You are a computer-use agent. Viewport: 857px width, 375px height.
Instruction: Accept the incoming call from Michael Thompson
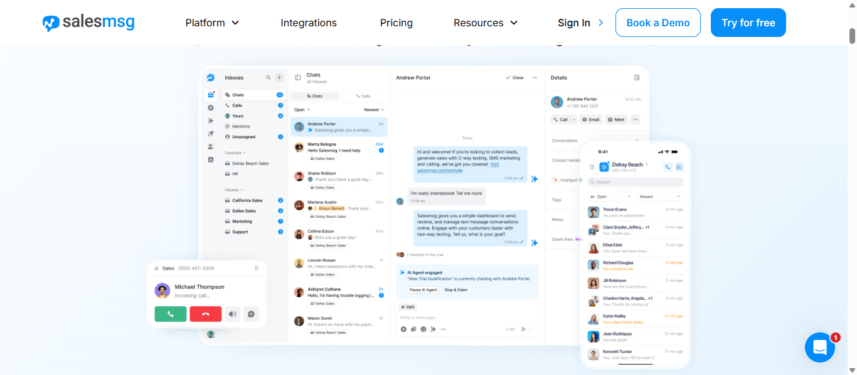(x=170, y=314)
